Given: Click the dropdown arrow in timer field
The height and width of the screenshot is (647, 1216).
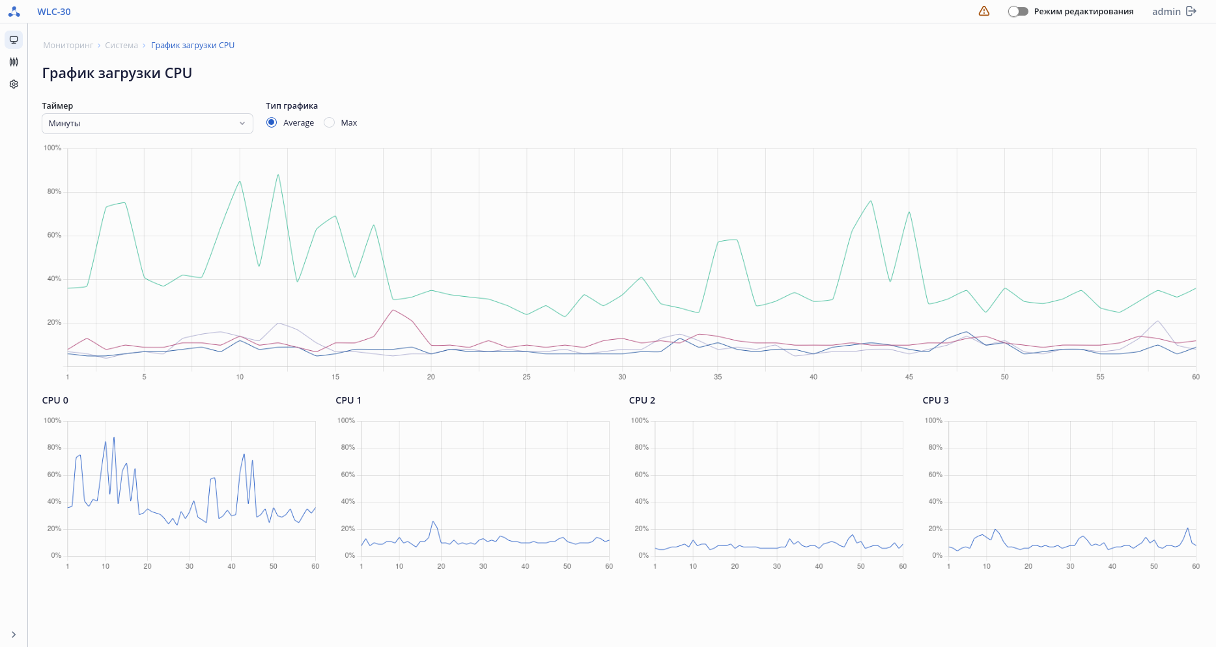Looking at the screenshot, I should 242,124.
